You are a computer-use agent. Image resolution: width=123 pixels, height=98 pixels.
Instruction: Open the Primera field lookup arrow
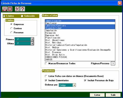tap(32, 39)
